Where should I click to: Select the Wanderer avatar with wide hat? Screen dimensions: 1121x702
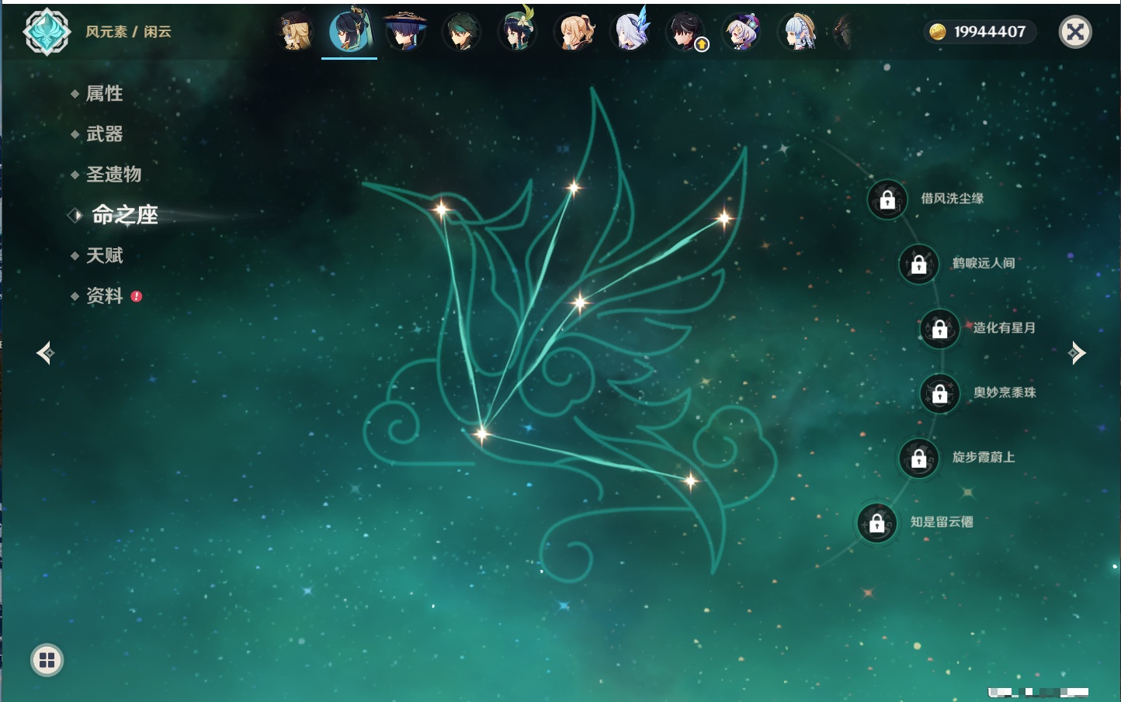point(405,32)
